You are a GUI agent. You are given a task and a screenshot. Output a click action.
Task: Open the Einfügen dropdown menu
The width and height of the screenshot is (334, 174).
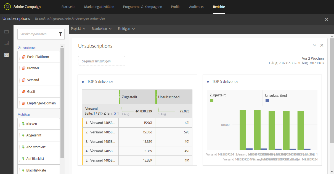point(126,29)
